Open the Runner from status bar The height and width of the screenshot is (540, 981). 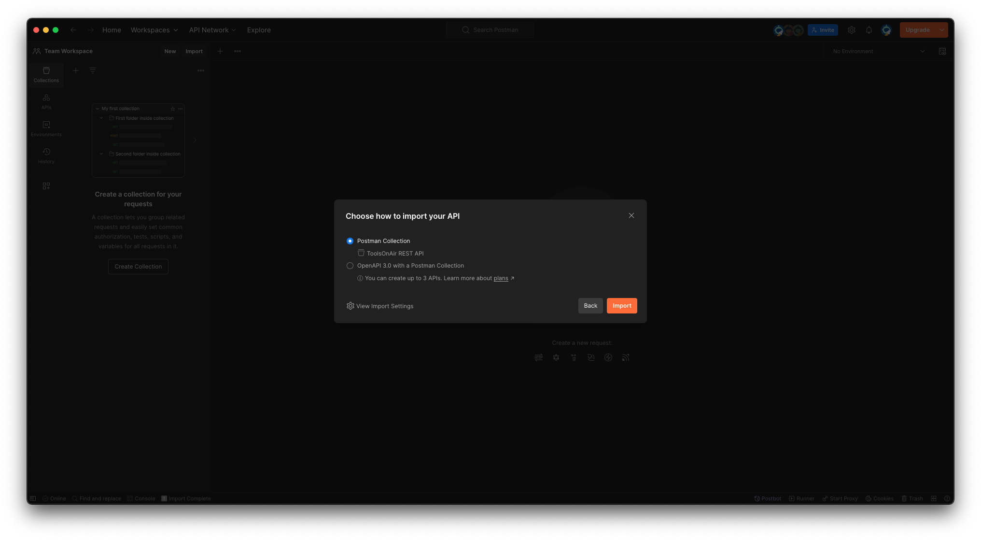pos(801,498)
